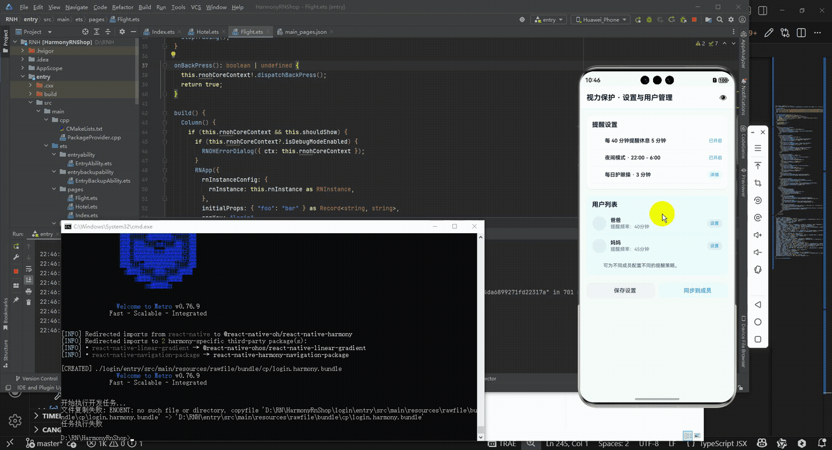Open EntryAbility.ets in project tree
The width and height of the screenshot is (832, 450).
[93, 163]
